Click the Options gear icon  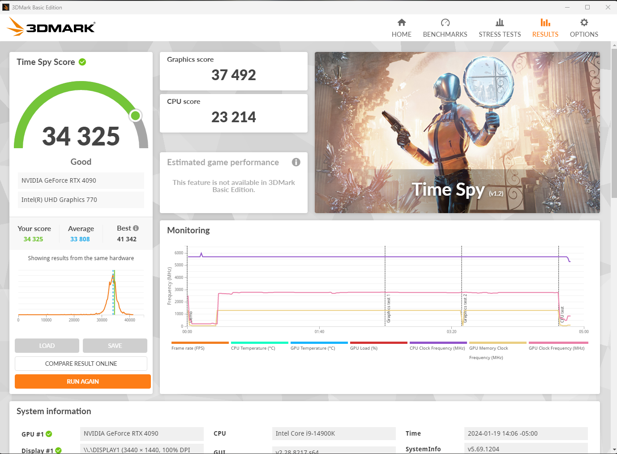pos(584,22)
